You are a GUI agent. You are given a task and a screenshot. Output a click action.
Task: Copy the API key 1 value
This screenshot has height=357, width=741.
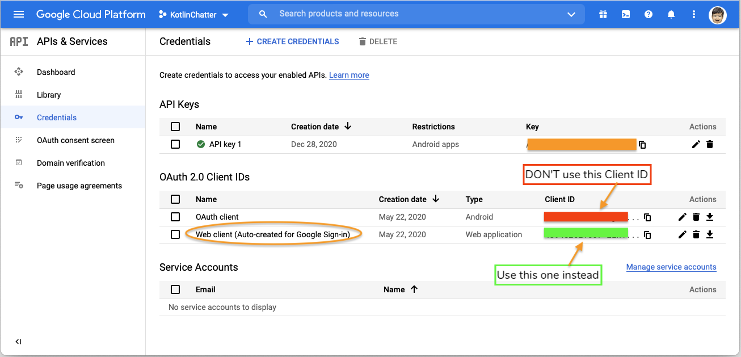coord(642,145)
